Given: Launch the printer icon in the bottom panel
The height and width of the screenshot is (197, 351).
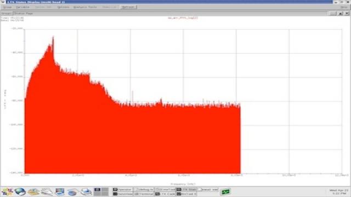Looking at the screenshot, I should tap(86, 192).
